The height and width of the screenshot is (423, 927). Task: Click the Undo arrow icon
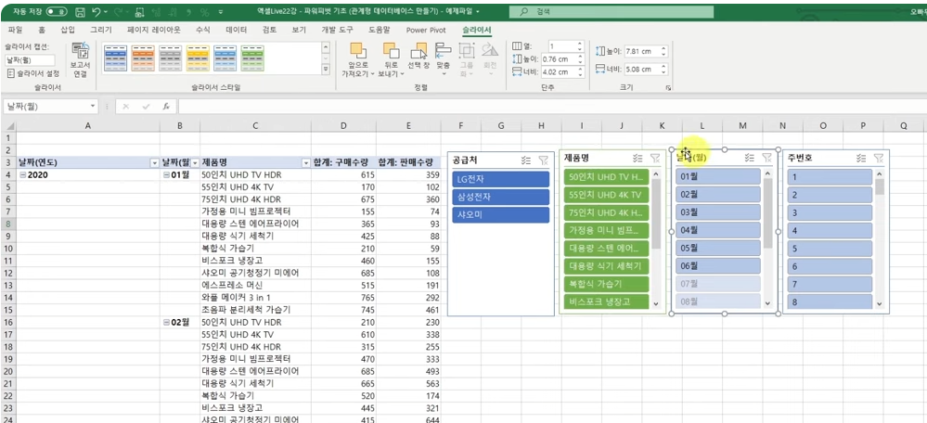(96, 11)
